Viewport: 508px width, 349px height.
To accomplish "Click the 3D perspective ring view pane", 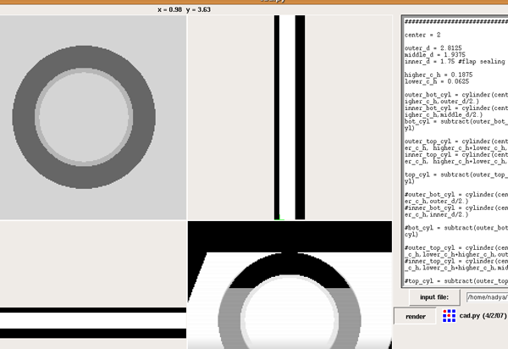I will [x=290, y=285].
